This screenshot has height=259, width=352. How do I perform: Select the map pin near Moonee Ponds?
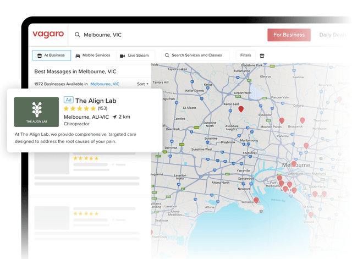[x=282, y=121]
